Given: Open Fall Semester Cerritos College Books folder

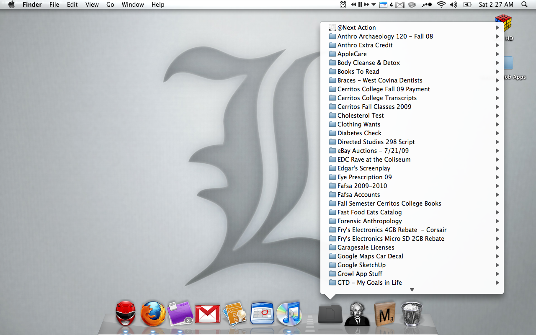Looking at the screenshot, I should point(412,204).
